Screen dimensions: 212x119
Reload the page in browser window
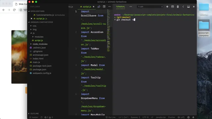coord(14,10)
